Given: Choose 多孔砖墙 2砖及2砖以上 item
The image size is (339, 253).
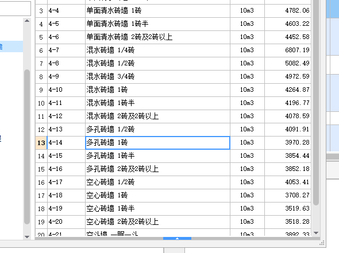Looking at the screenshot, I should tap(157, 169).
